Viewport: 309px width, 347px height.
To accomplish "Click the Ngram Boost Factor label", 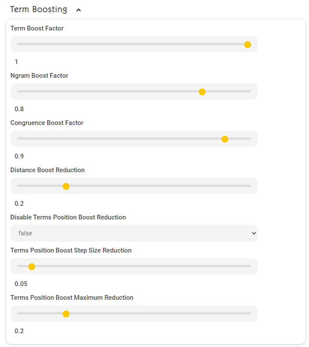I will (39, 76).
